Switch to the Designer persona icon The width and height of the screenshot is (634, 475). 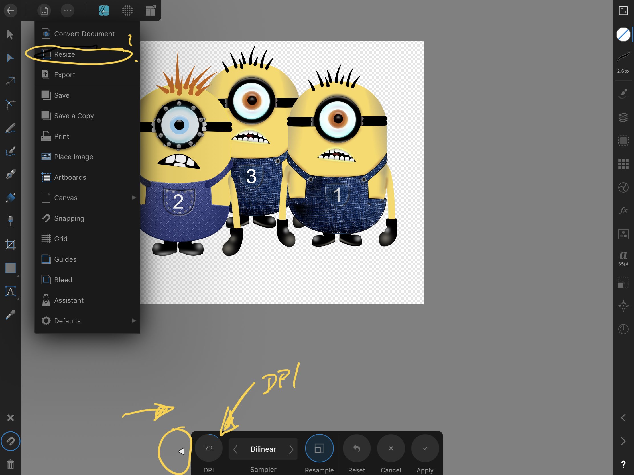click(104, 11)
